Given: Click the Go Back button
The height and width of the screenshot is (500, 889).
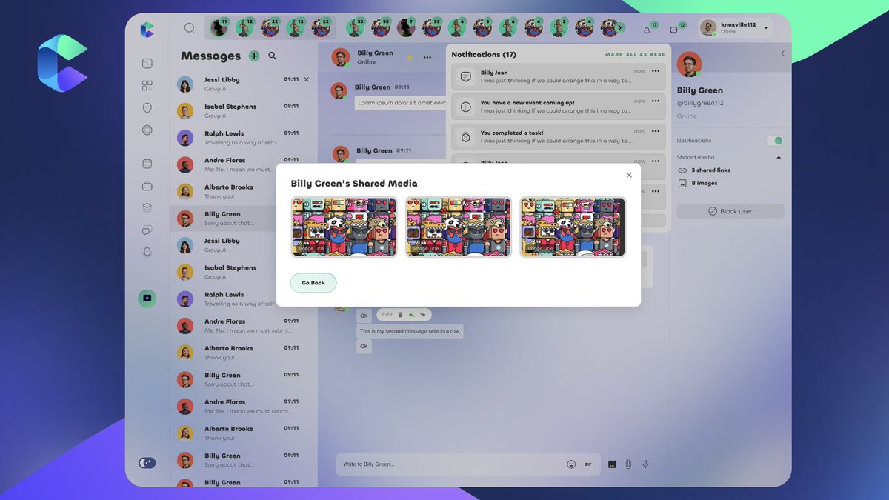Looking at the screenshot, I should [x=313, y=283].
